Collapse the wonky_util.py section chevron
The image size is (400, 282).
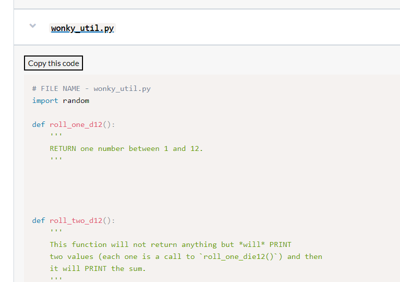click(x=32, y=26)
